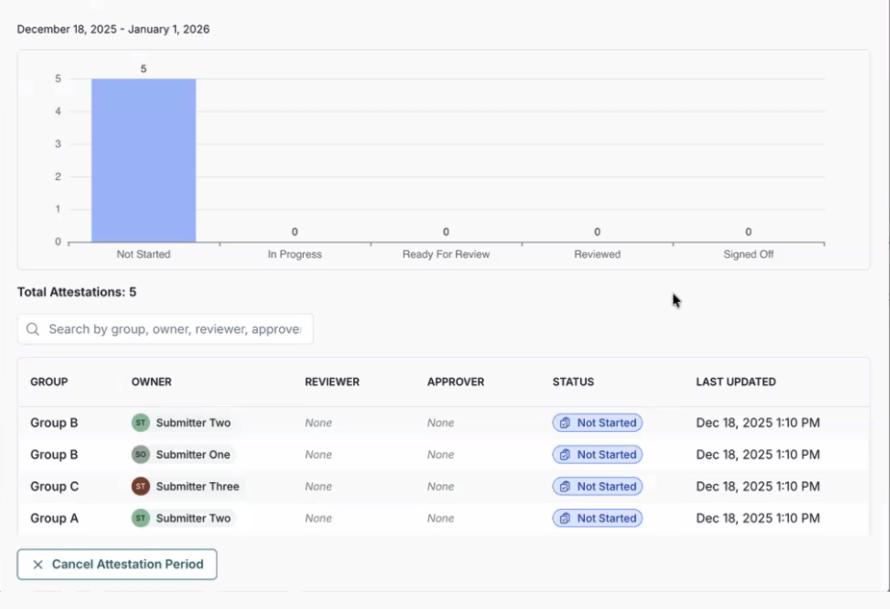Click the search magnifier icon
The width and height of the screenshot is (890, 609).
point(33,329)
